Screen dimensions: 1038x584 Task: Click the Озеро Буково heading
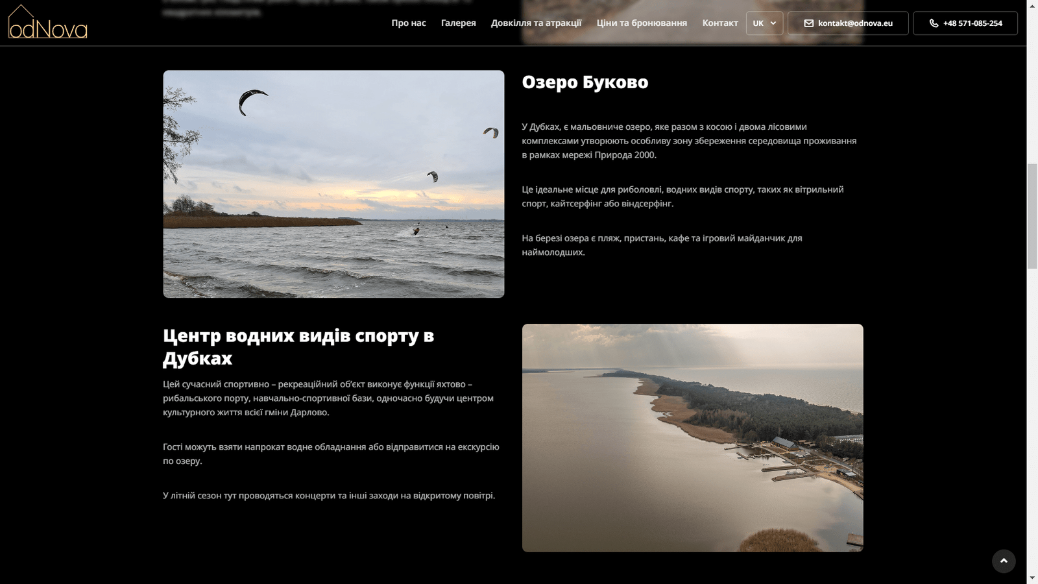point(585,82)
